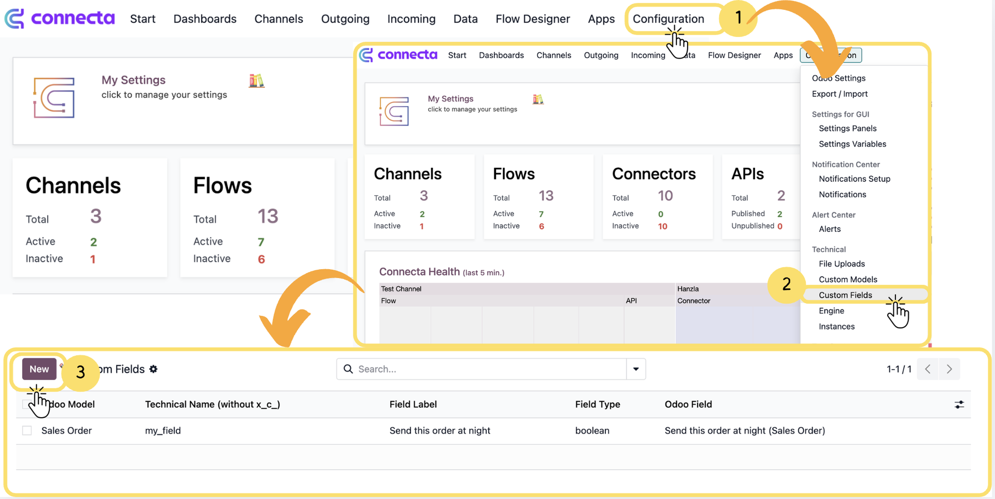Viewport: 995px width, 499px height.
Task: Open the gear icon beside the Custom Fields title
Action: tap(153, 369)
